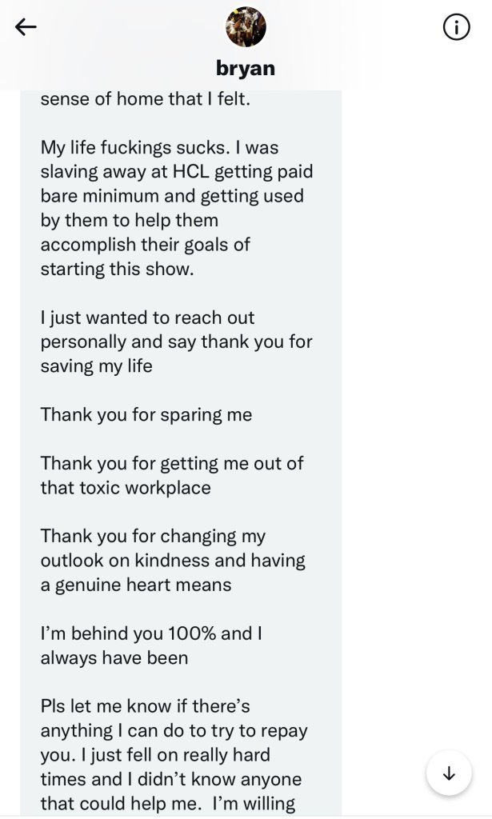
Task: Tap the "My life" opening sentence
Action: [x=159, y=148]
